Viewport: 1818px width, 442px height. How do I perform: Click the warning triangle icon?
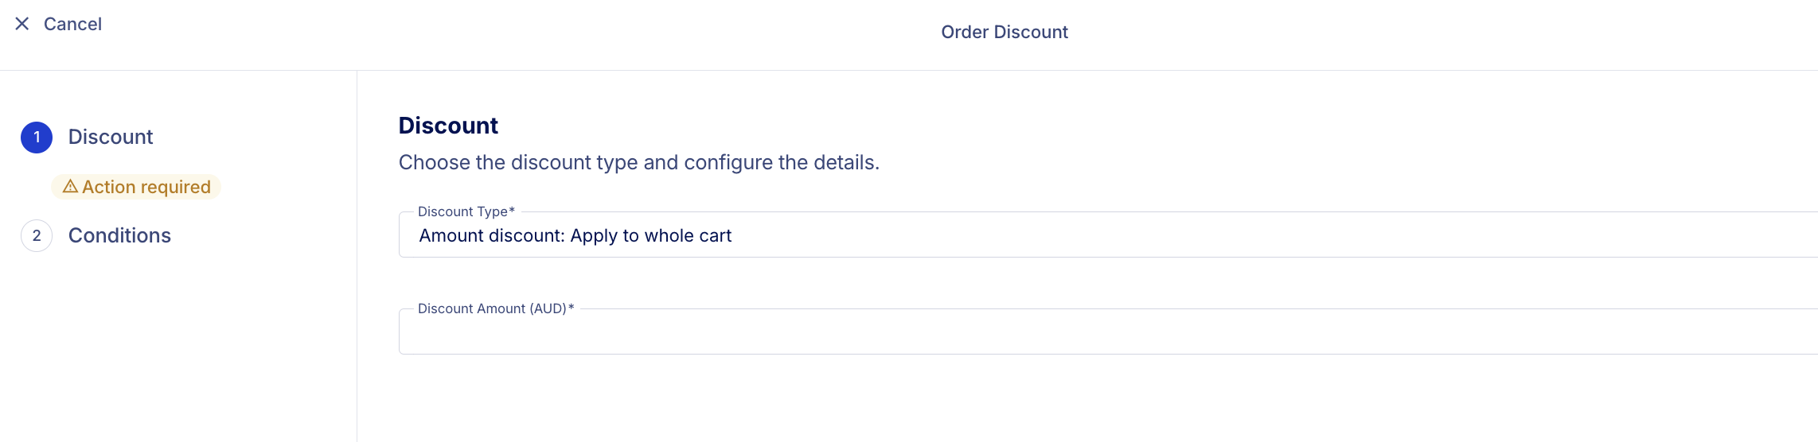(x=70, y=187)
